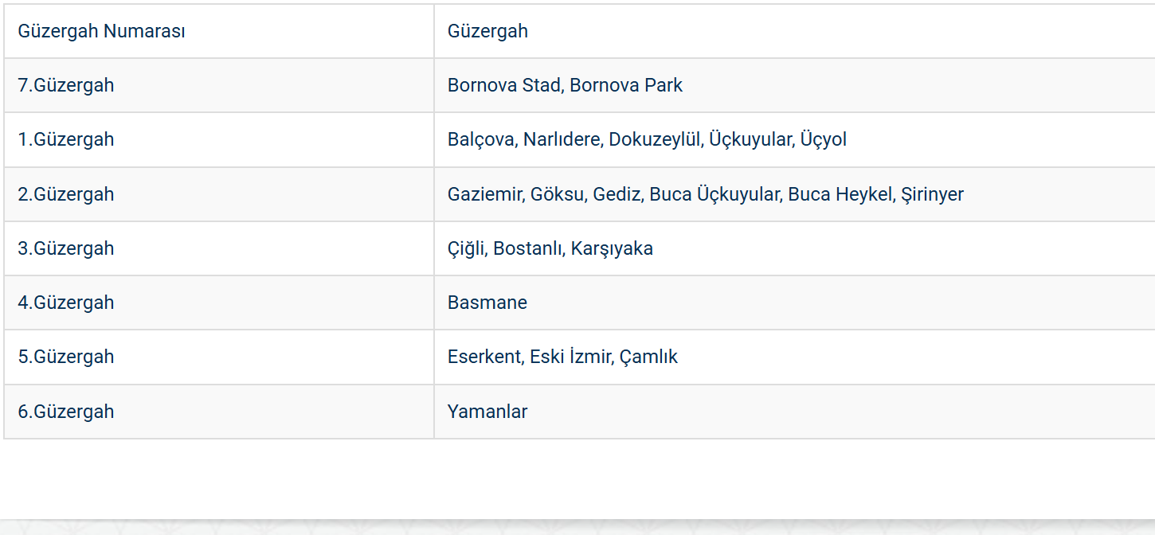Click the 'Bornova Stad' stop name
The width and height of the screenshot is (1155, 535).
pyautogui.click(x=503, y=85)
